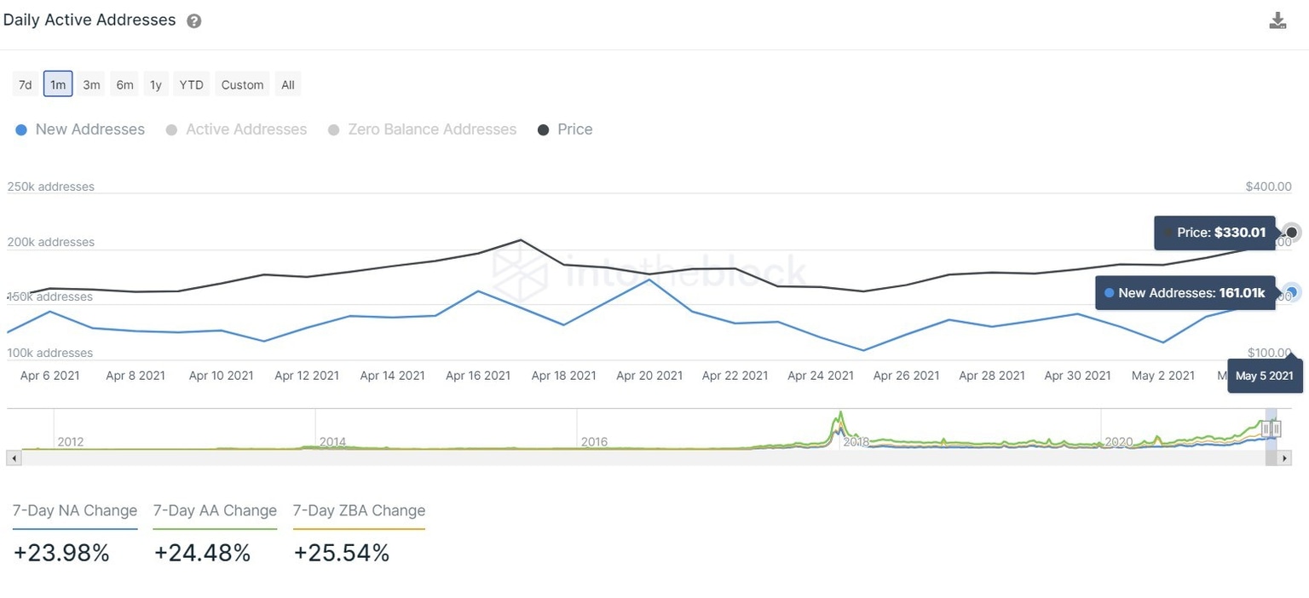This screenshot has height=598, width=1309.
Task: Select the 1y range
Action: point(155,83)
